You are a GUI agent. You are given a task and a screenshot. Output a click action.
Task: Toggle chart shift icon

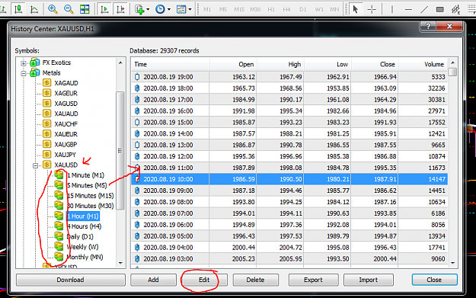(x=120, y=9)
